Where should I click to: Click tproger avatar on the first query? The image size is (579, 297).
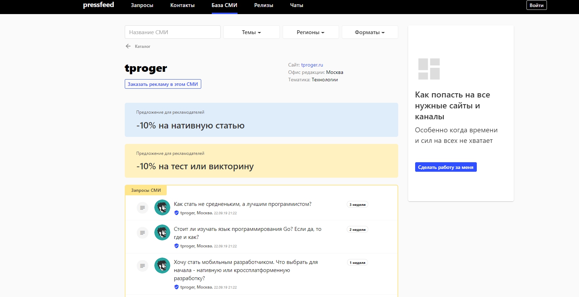click(162, 208)
